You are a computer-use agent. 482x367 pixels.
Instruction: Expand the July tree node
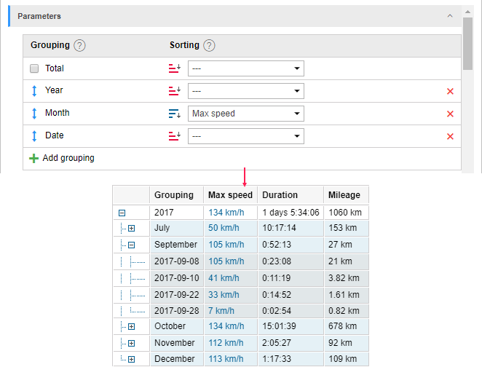coord(132,229)
